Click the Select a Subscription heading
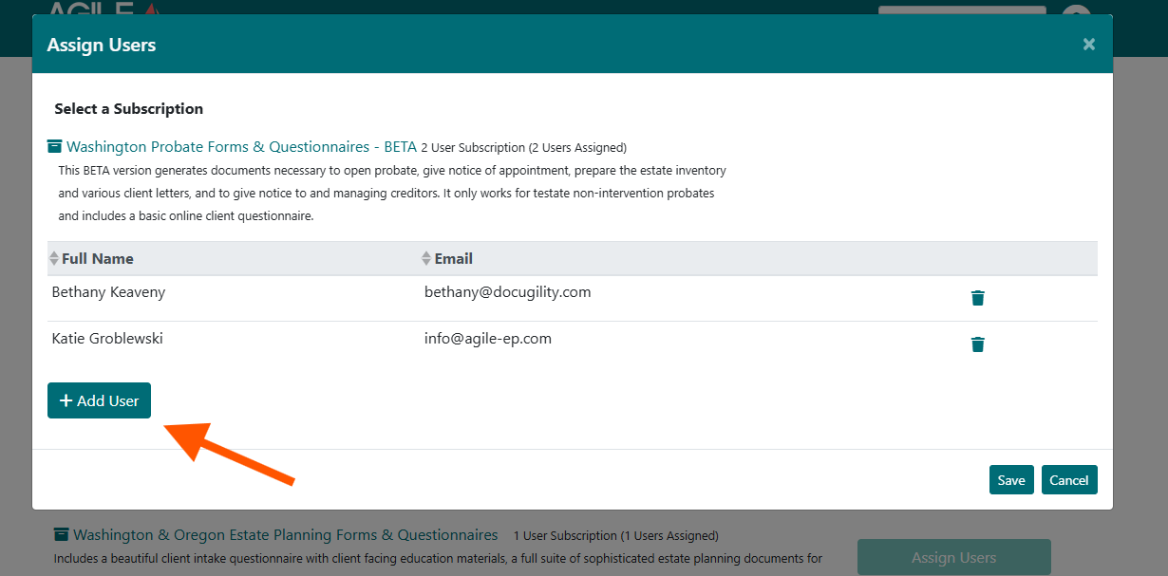Image resolution: width=1168 pixels, height=576 pixels. tap(129, 108)
